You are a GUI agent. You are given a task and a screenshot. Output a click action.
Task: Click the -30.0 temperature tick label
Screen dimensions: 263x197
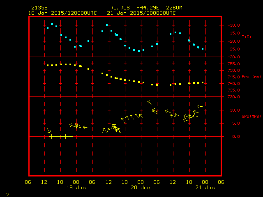pyautogui.click(x=233, y=57)
